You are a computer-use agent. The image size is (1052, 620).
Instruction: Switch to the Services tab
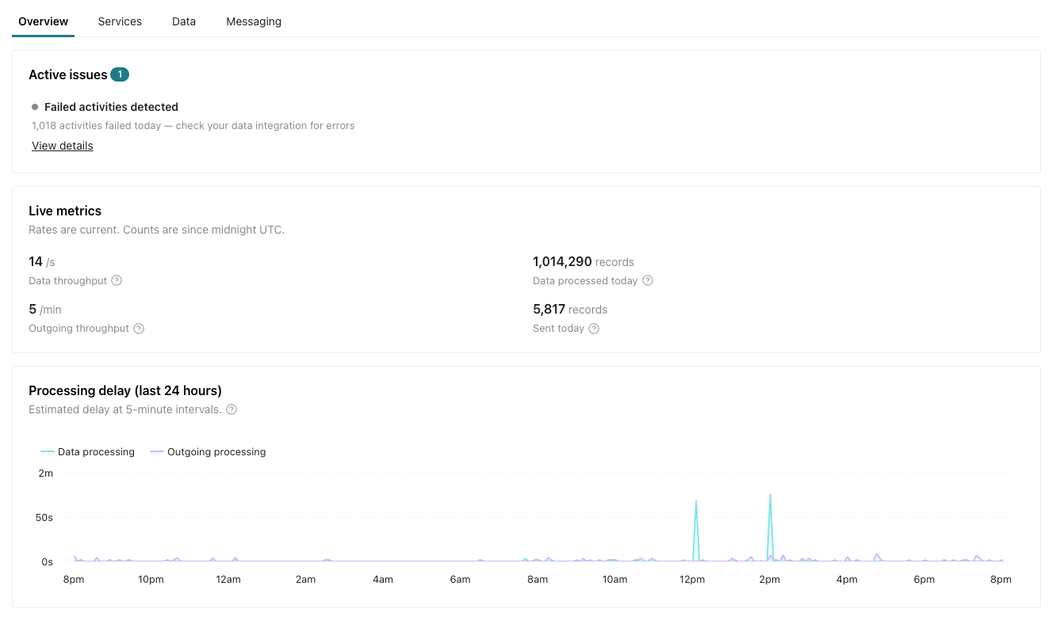point(120,21)
